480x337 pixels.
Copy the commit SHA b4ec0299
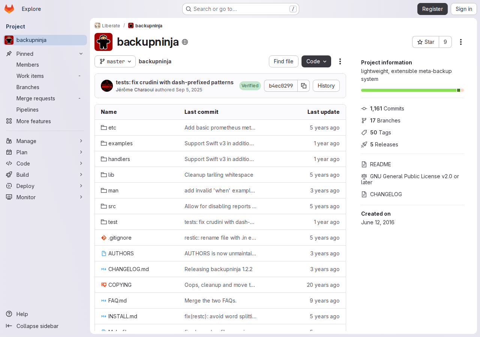[x=304, y=86]
